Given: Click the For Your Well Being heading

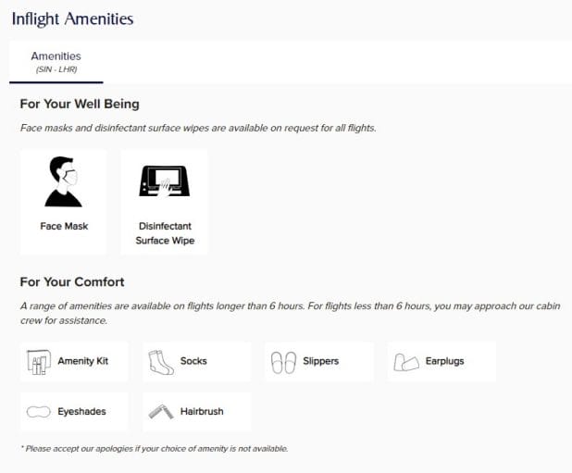Looking at the screenshot, I should click(80, 104).
